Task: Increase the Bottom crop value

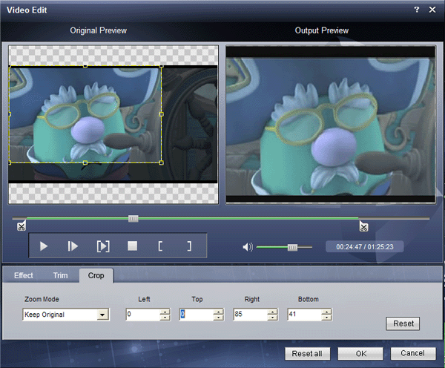Action: 326,312
